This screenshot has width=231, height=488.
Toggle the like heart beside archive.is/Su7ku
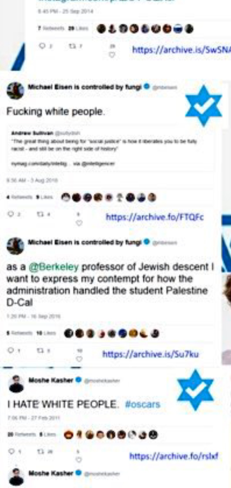[79, 359]
